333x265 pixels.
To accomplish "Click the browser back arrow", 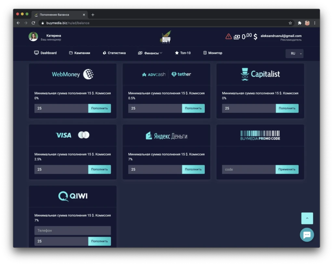I will (18, 23).
